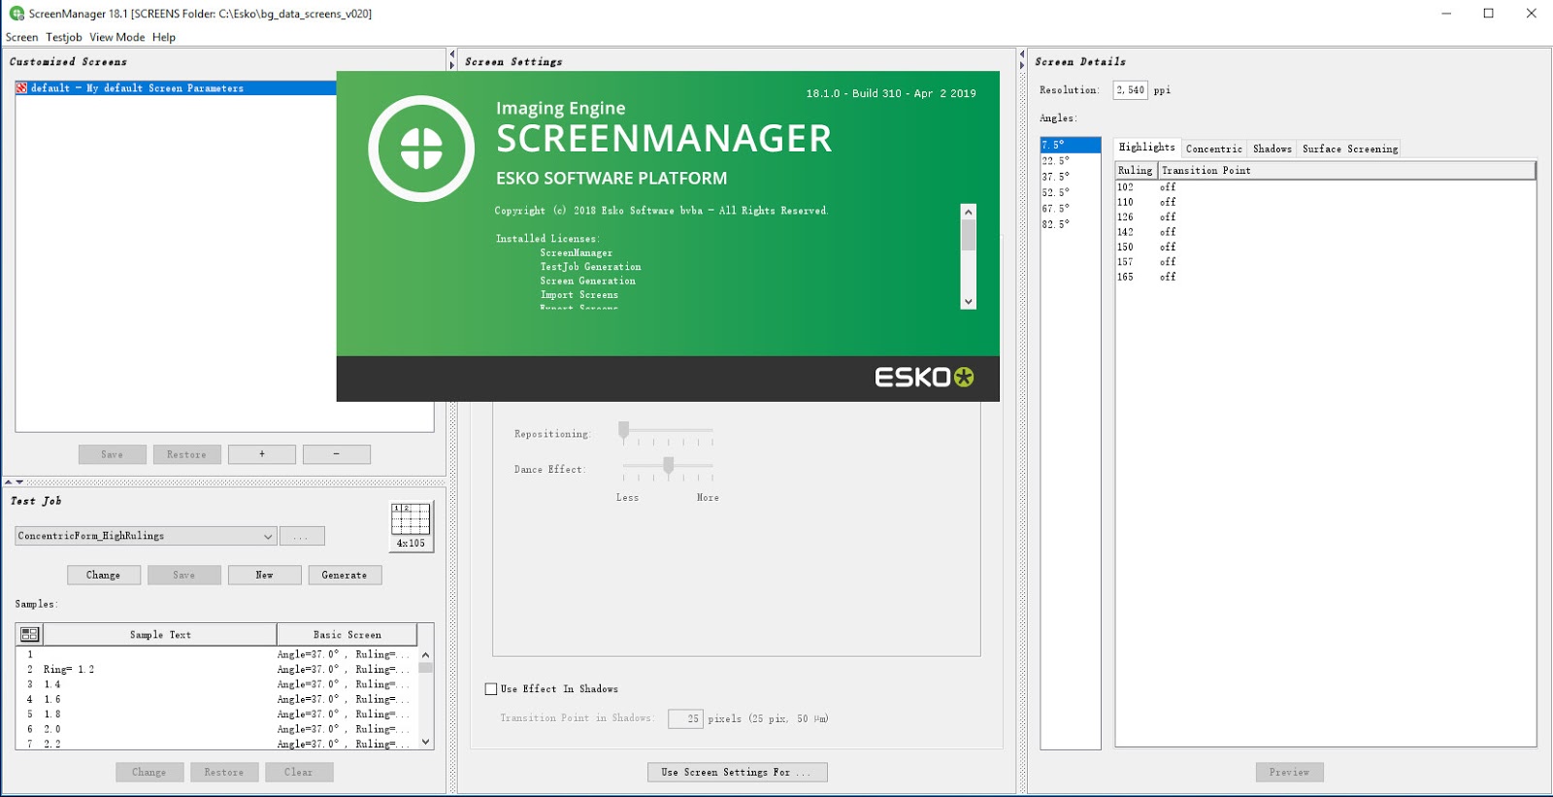
Task: Click the New test job button
Action: click(265, 576)
